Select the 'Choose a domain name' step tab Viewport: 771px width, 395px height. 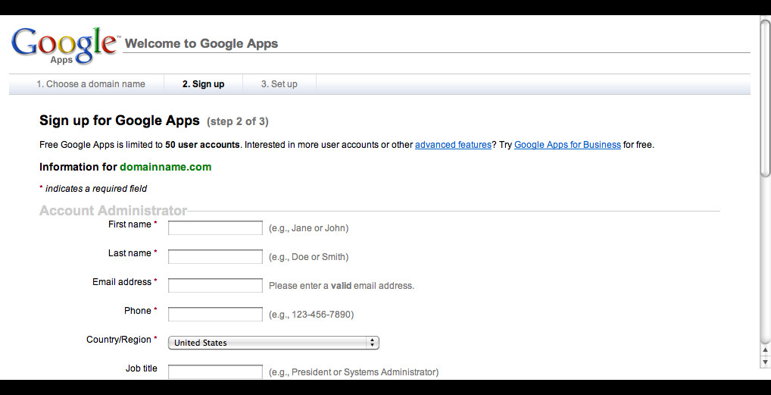coord(90,84)
